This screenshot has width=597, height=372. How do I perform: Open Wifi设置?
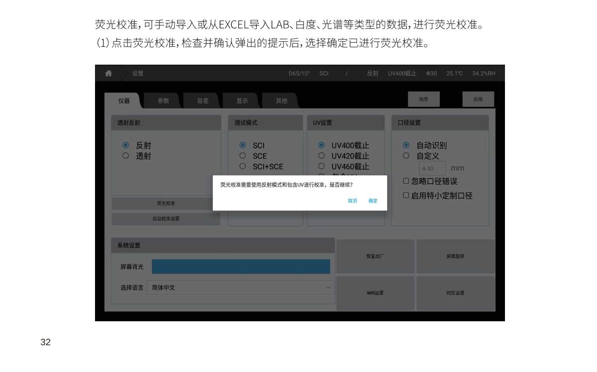tap(375, 293)
